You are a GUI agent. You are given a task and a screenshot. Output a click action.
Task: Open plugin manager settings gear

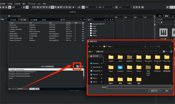(x=38, y=89)
